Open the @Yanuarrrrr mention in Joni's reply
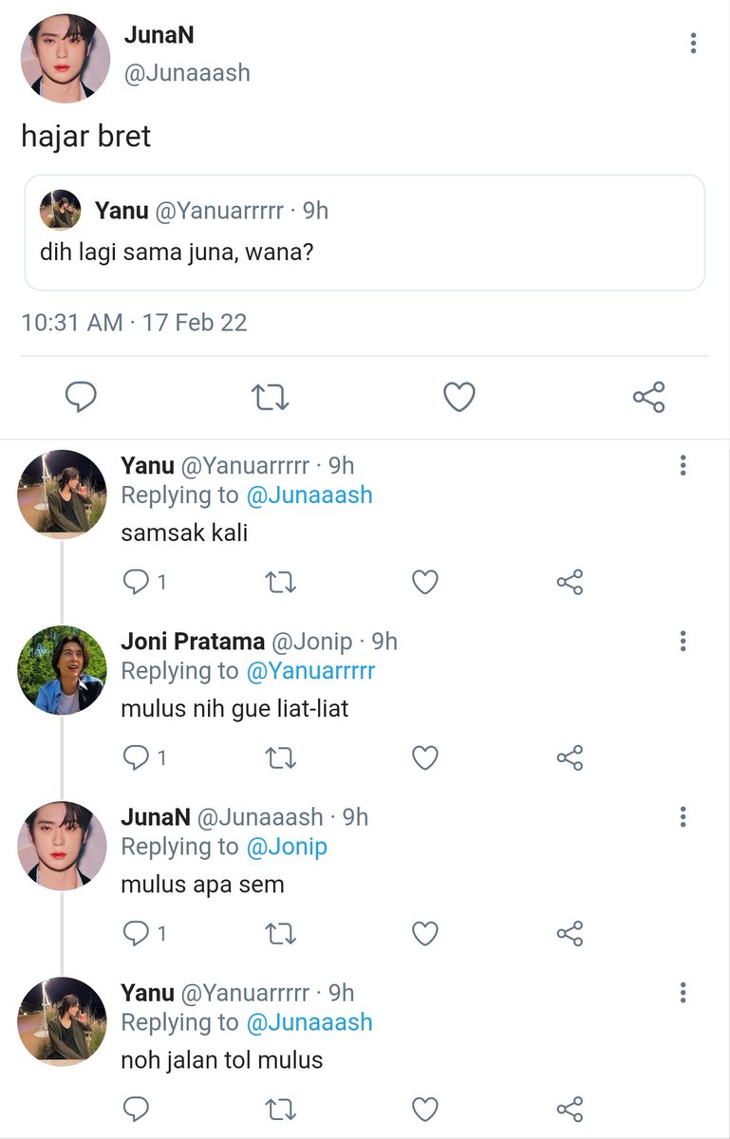This screenshot has height=1139, width=730. click(x=310, y=671)
